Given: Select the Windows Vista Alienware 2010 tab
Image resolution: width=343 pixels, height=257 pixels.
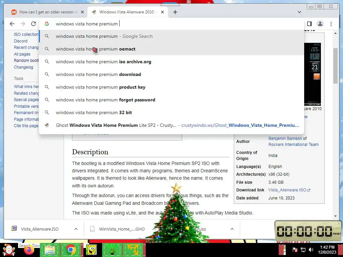Looking at the screenshot, I should [128, 12].
